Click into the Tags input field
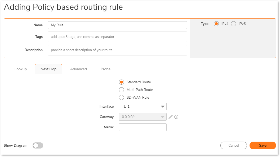 118,37
